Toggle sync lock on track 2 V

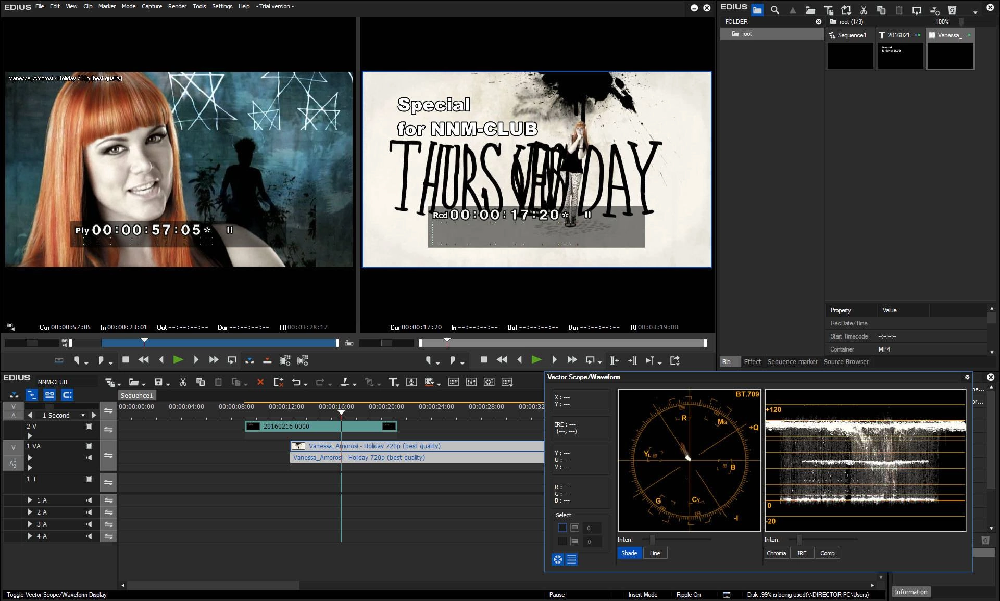pyautogui.click(x=108, y=430)
